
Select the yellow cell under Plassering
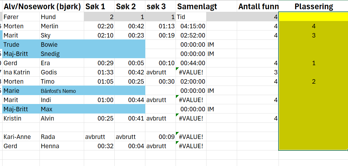coord(313,17)
